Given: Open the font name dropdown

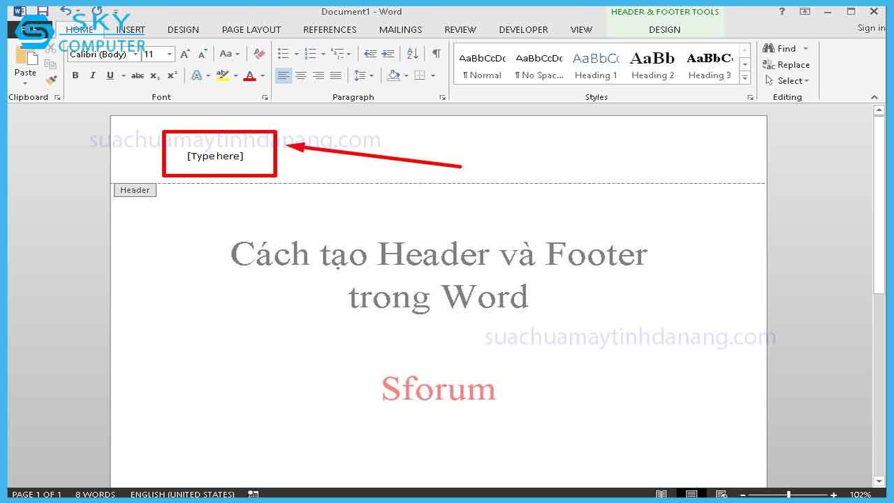Looking at the screenshot, I should 135,54.
